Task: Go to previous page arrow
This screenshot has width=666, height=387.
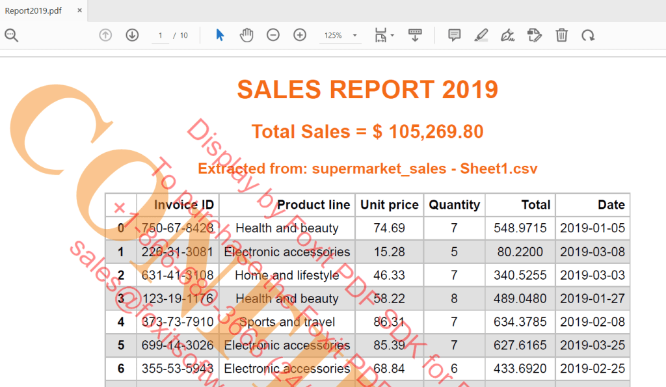Action: [105, 35]
